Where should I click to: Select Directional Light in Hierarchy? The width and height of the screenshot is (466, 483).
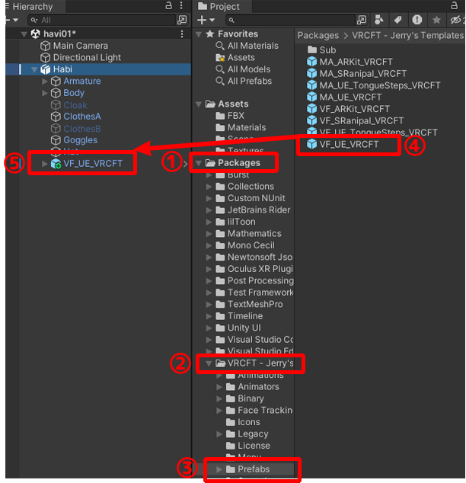[x=87, y=57]
